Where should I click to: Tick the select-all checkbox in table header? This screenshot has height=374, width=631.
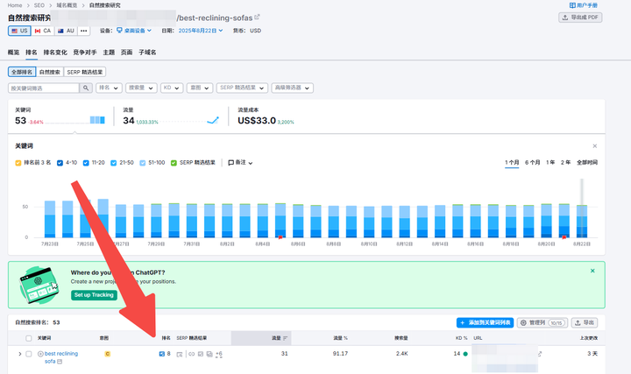(x=29, y=338)
